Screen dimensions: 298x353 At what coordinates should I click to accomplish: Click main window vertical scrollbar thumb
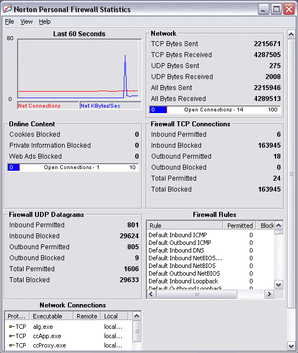[x=291, y=174]
